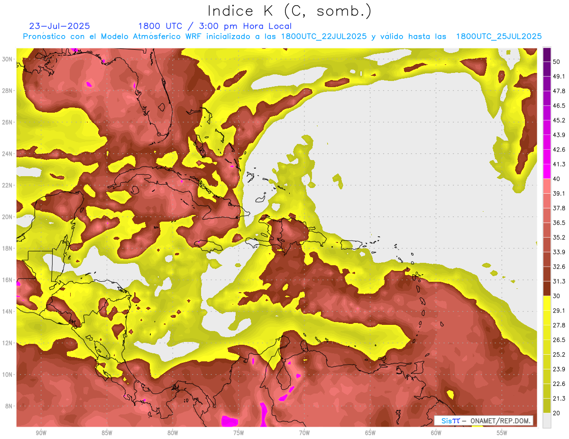The width and height of the screenshot is (569, 439).
Task: Click the 18N latitude label
Action: click(8, 248)
